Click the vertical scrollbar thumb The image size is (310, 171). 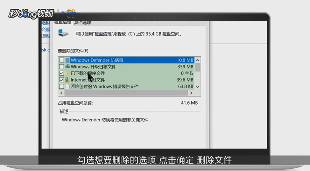pos(198,67)
